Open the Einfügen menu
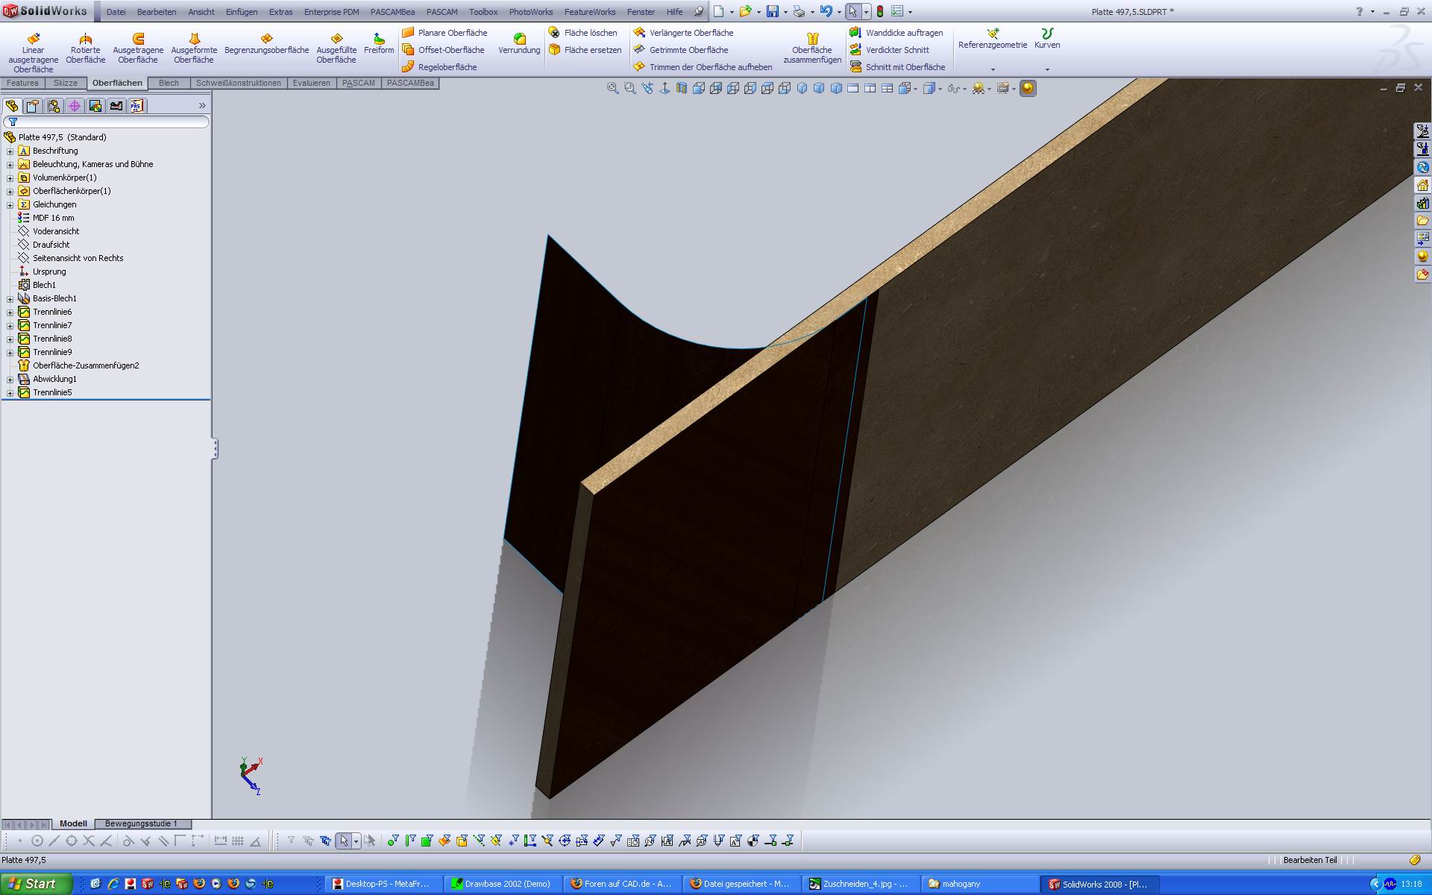Image resolution: width=1432 pixels, height=895 pixels. coord(242,12)
